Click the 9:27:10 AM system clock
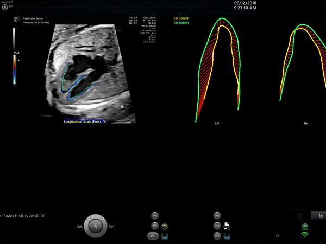326x244 pixels. coord(245,8)
